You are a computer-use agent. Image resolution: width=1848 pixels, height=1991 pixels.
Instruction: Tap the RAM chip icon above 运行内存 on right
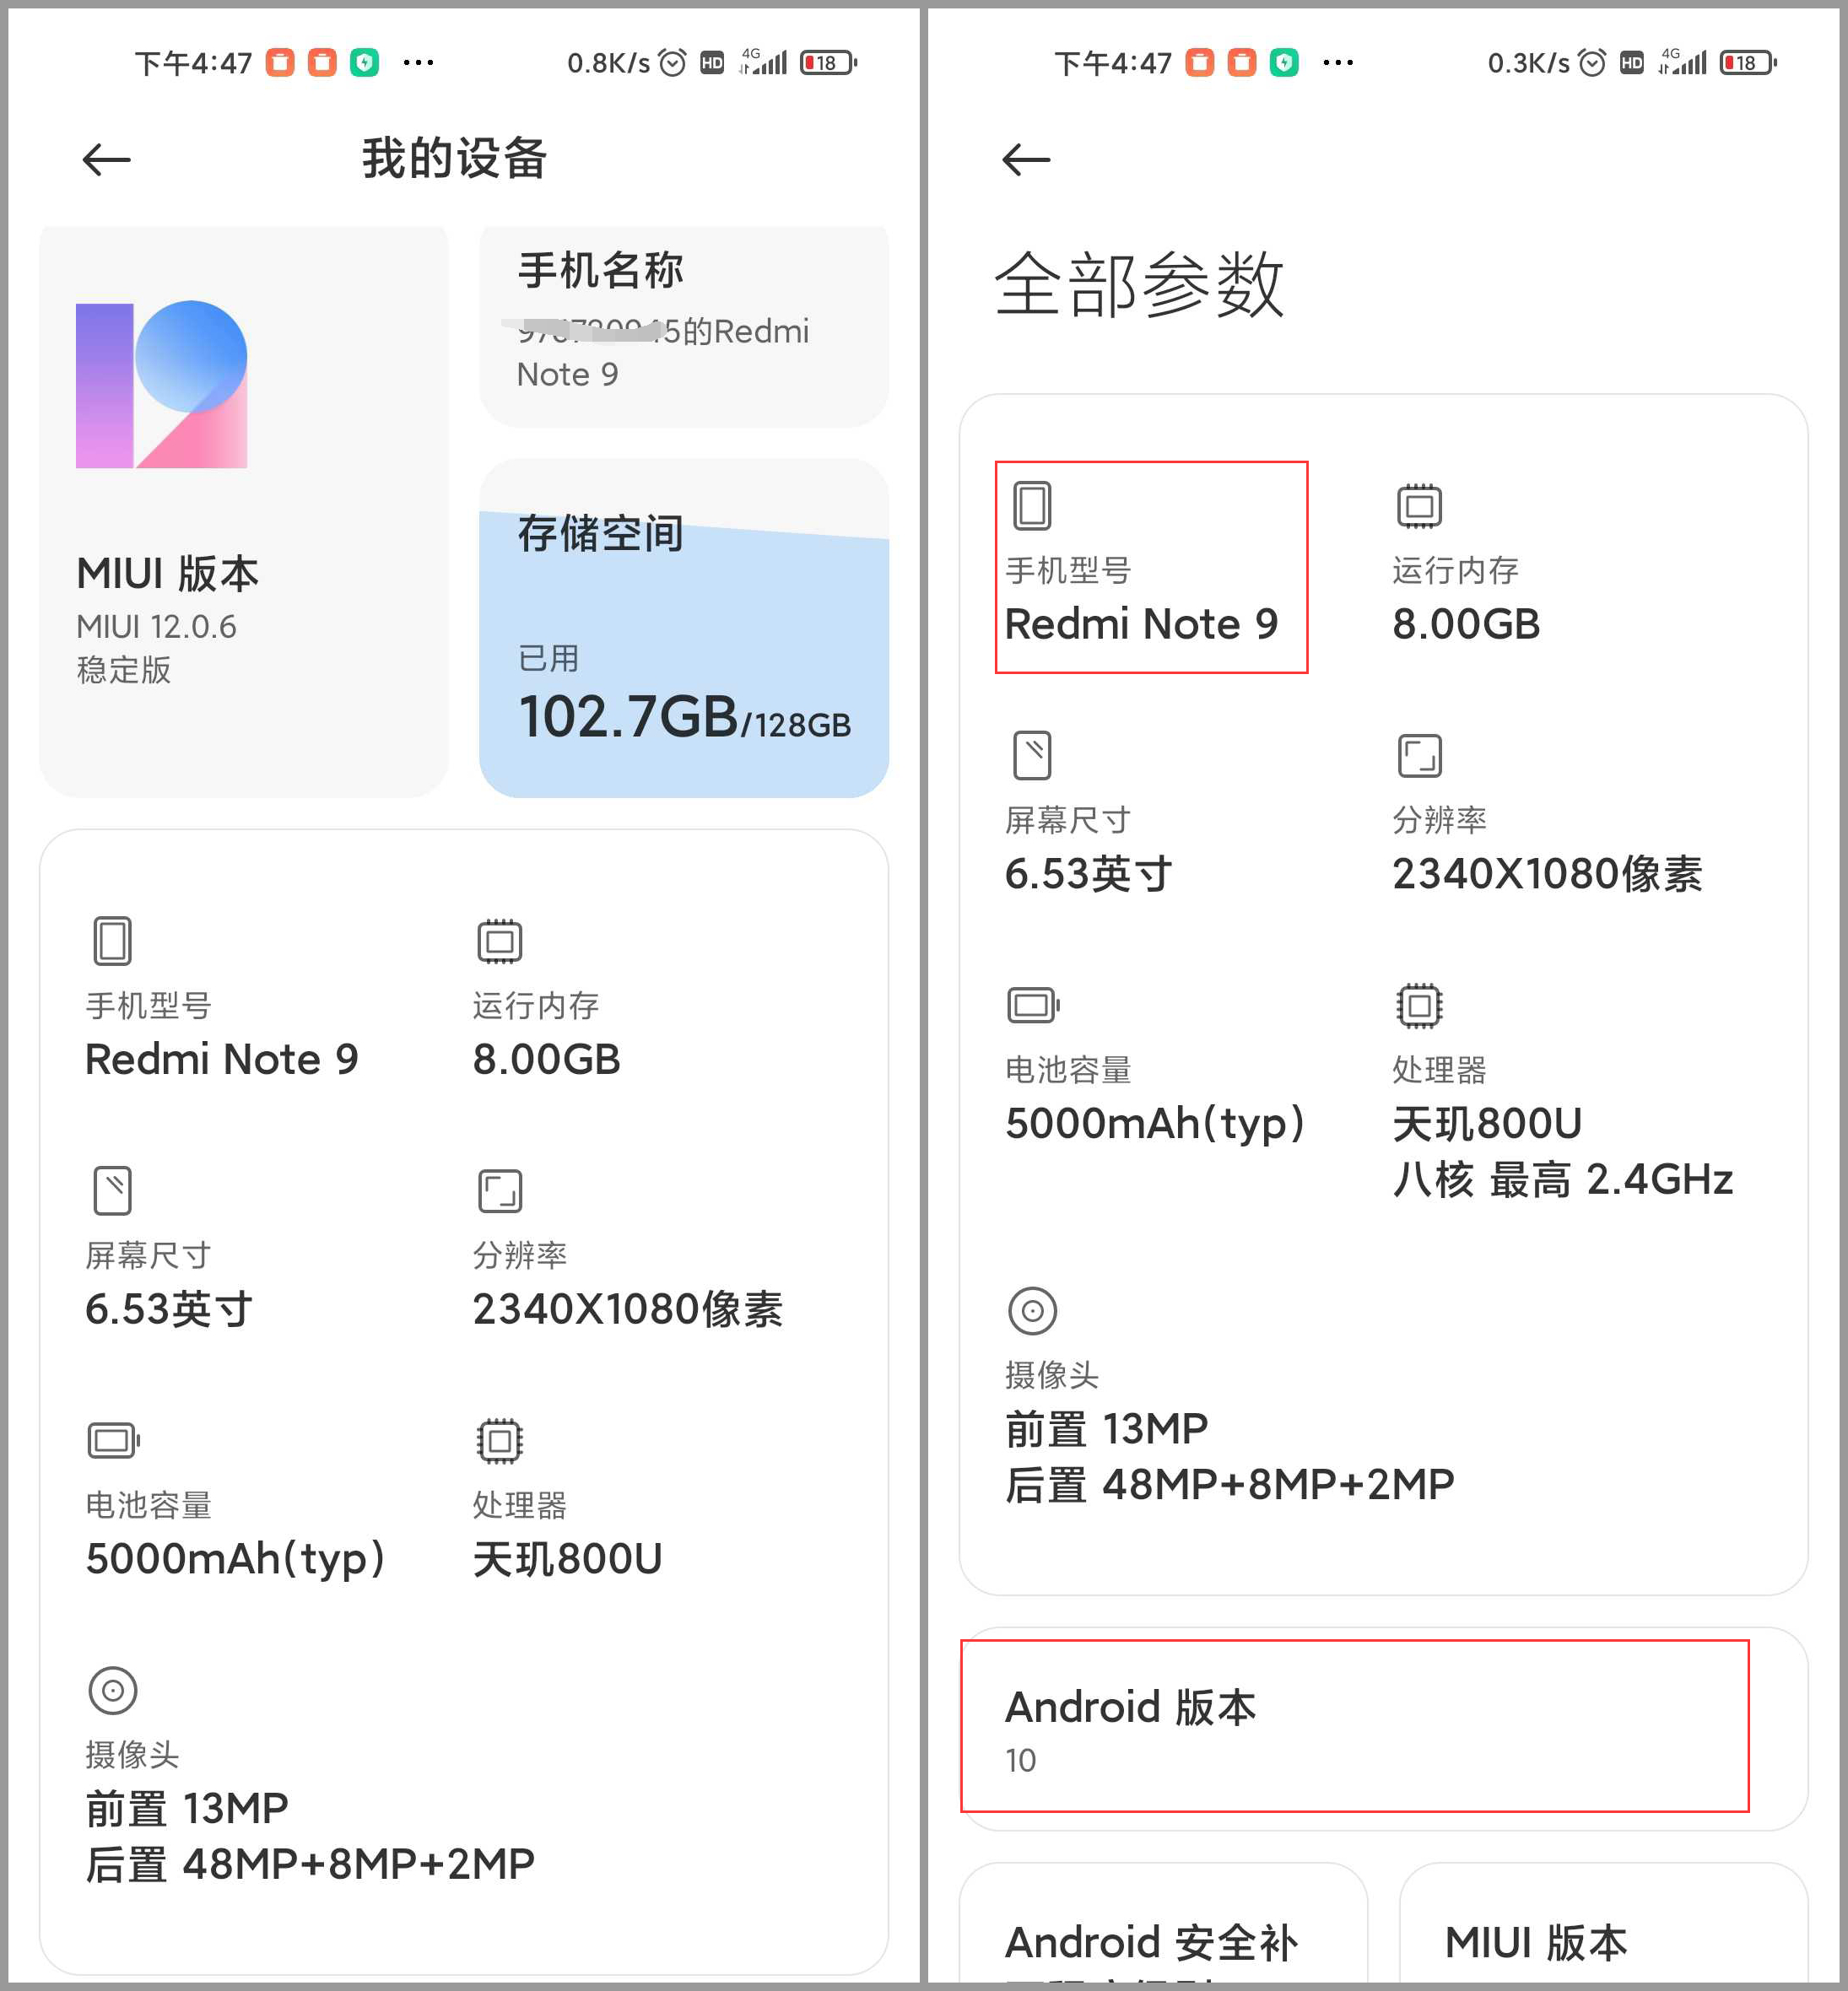pyautogui.click(x=1419, y=506)
